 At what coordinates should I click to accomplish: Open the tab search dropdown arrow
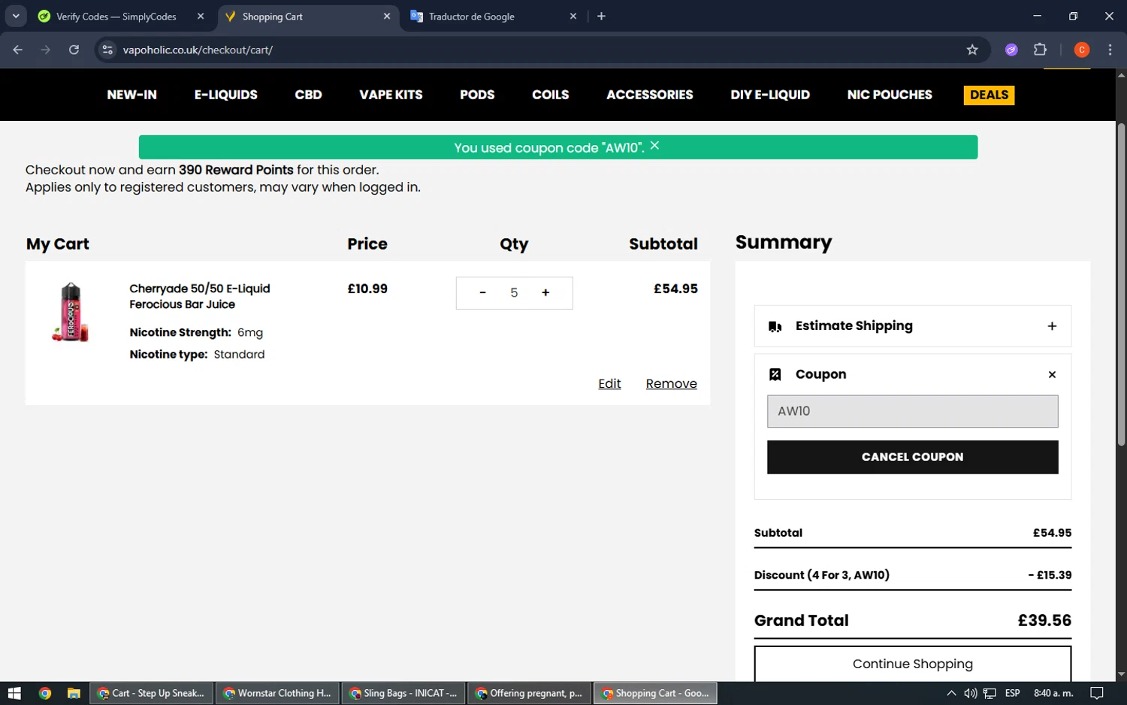click(16, 16)
